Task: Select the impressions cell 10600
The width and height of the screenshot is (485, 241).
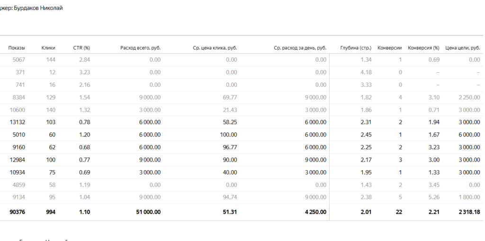Action: [18, 110]
